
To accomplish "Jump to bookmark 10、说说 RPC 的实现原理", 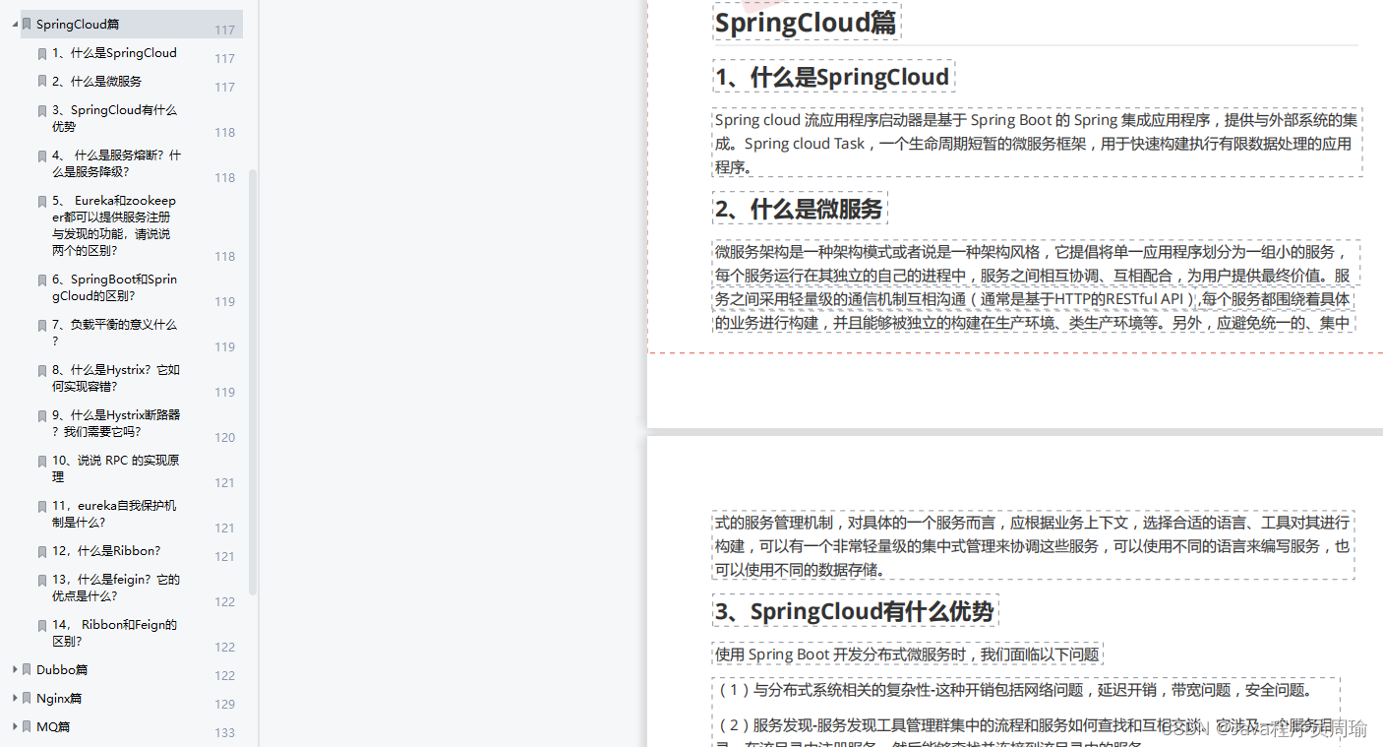I will click(x=115, y=468).
